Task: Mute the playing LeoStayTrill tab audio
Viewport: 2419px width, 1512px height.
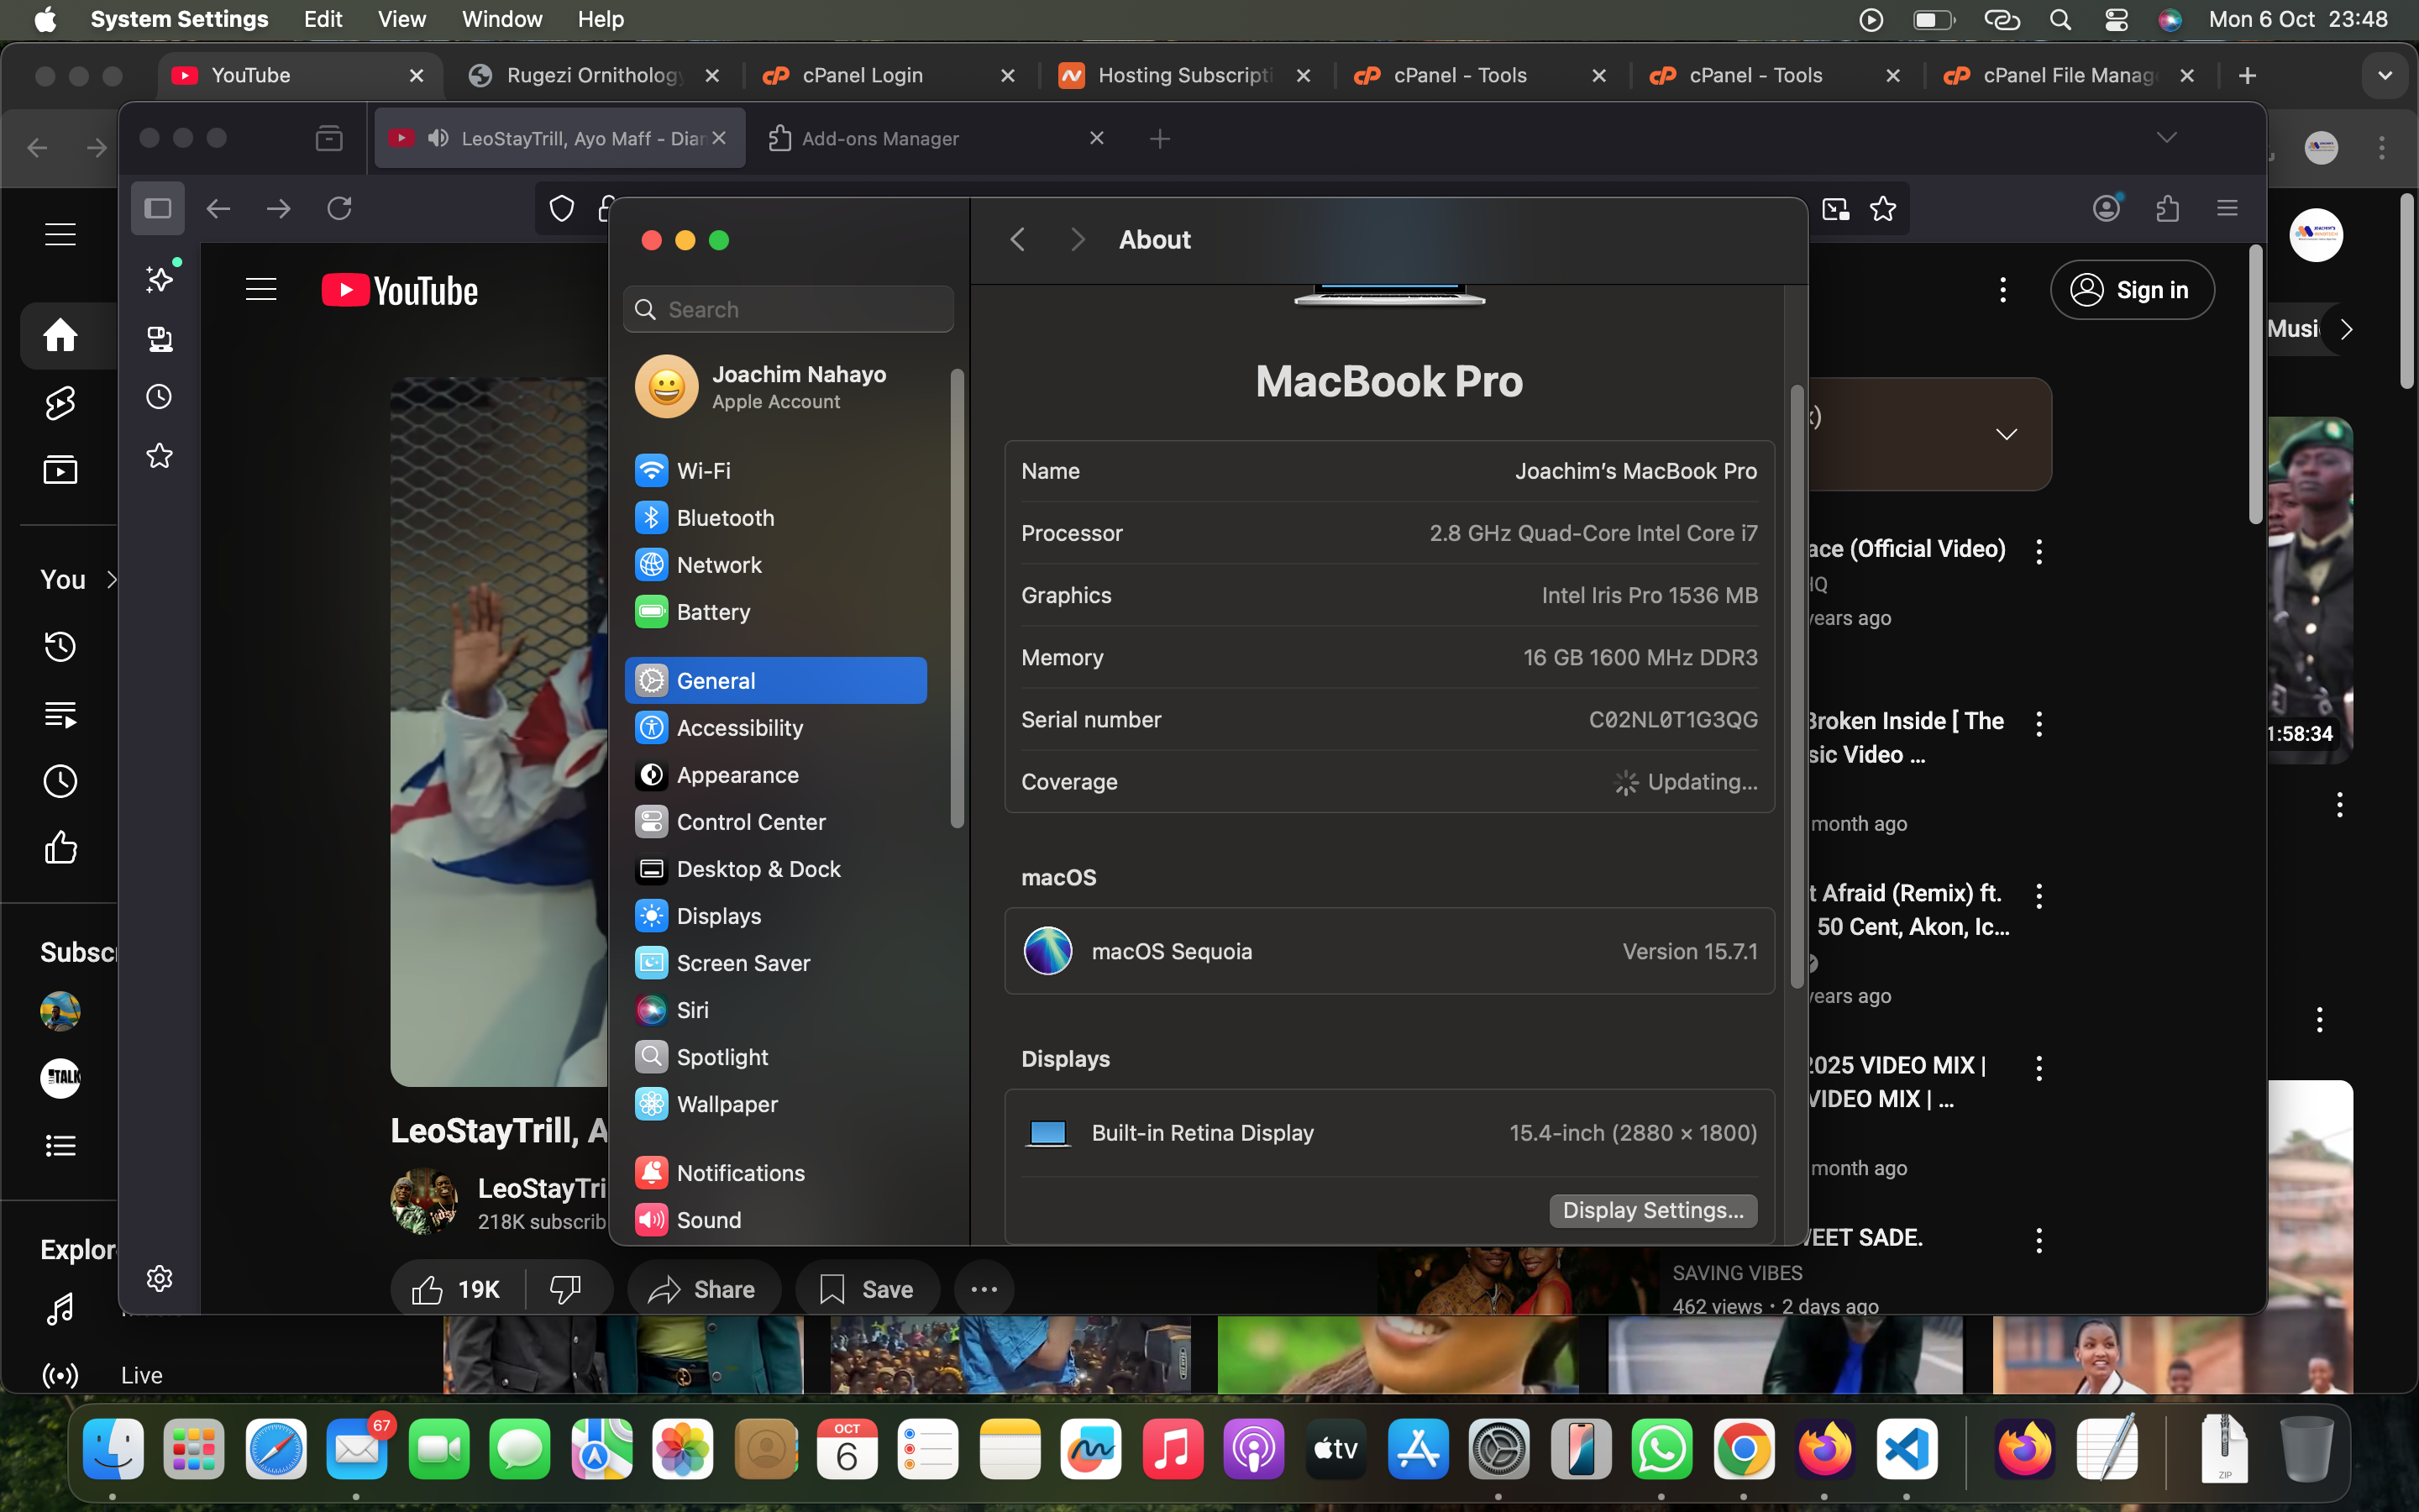Action: point(438,139)
